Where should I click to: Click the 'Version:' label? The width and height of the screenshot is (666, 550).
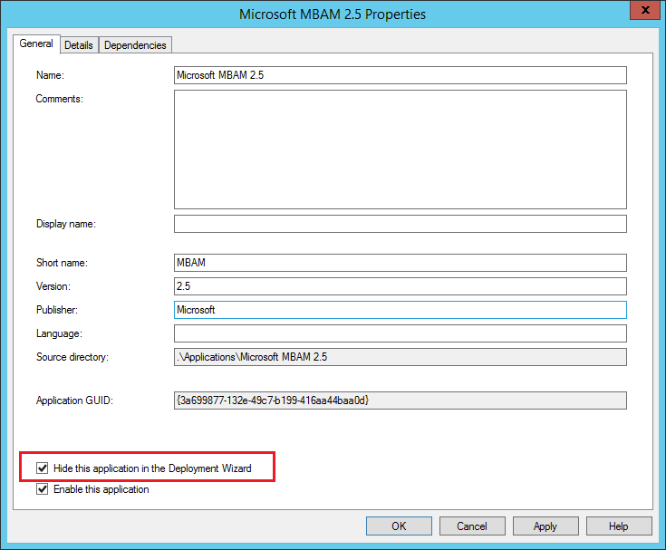coord(53,286)
